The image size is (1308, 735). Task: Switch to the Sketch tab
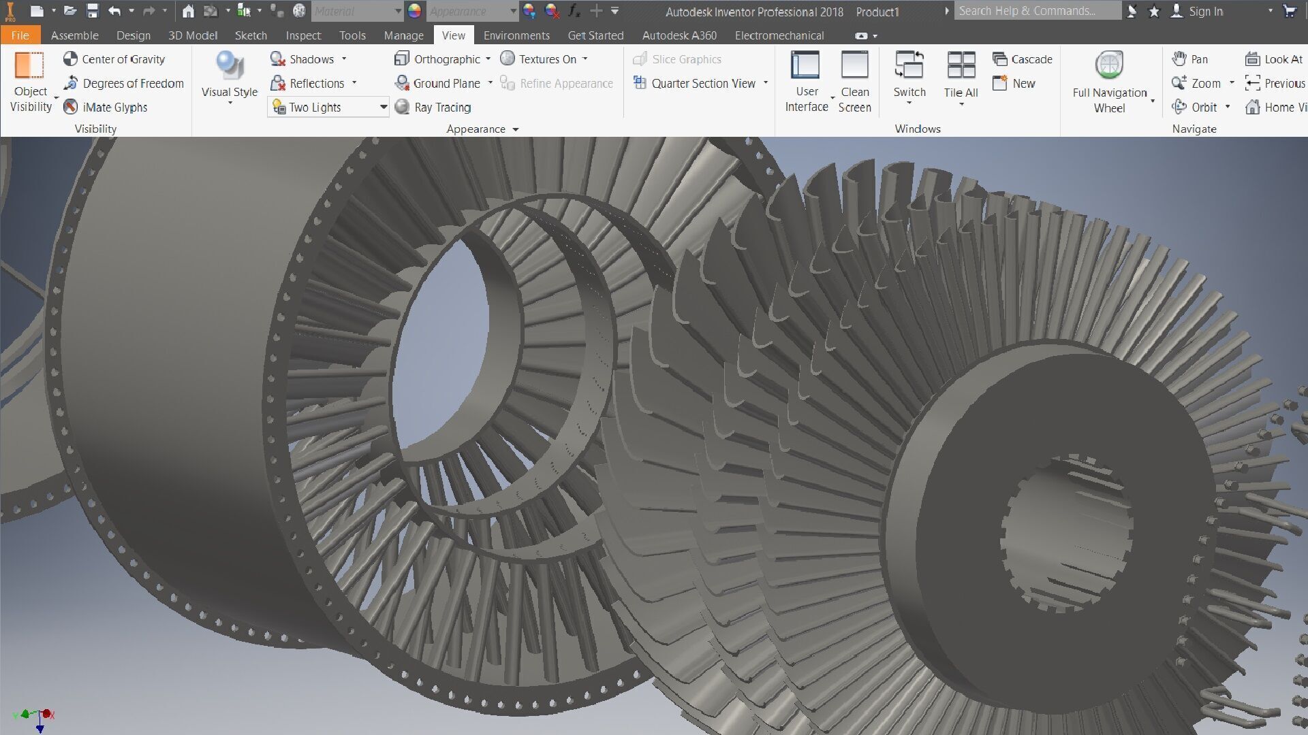point(251,35)
